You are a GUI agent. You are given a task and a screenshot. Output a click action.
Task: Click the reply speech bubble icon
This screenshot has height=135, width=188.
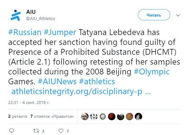tap(12, 131)
